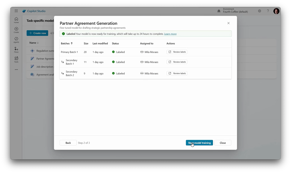
Task: Open the Learn more link
Action: pos(170,34)
